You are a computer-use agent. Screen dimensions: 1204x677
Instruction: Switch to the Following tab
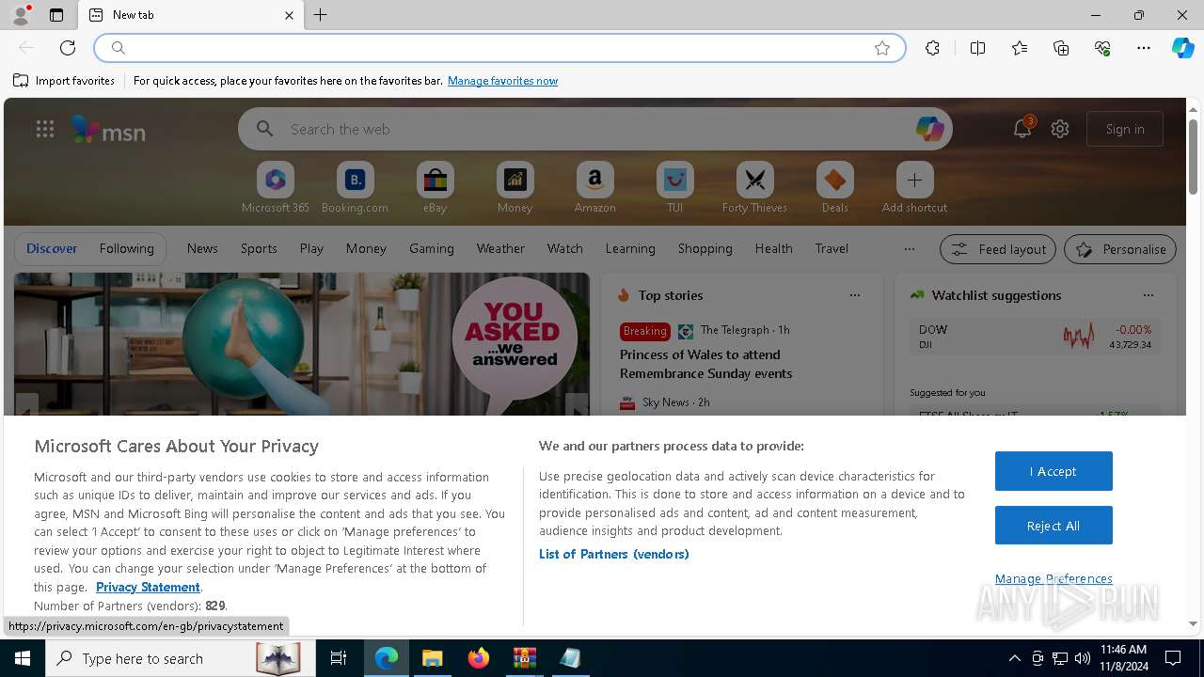click(126, 248)
